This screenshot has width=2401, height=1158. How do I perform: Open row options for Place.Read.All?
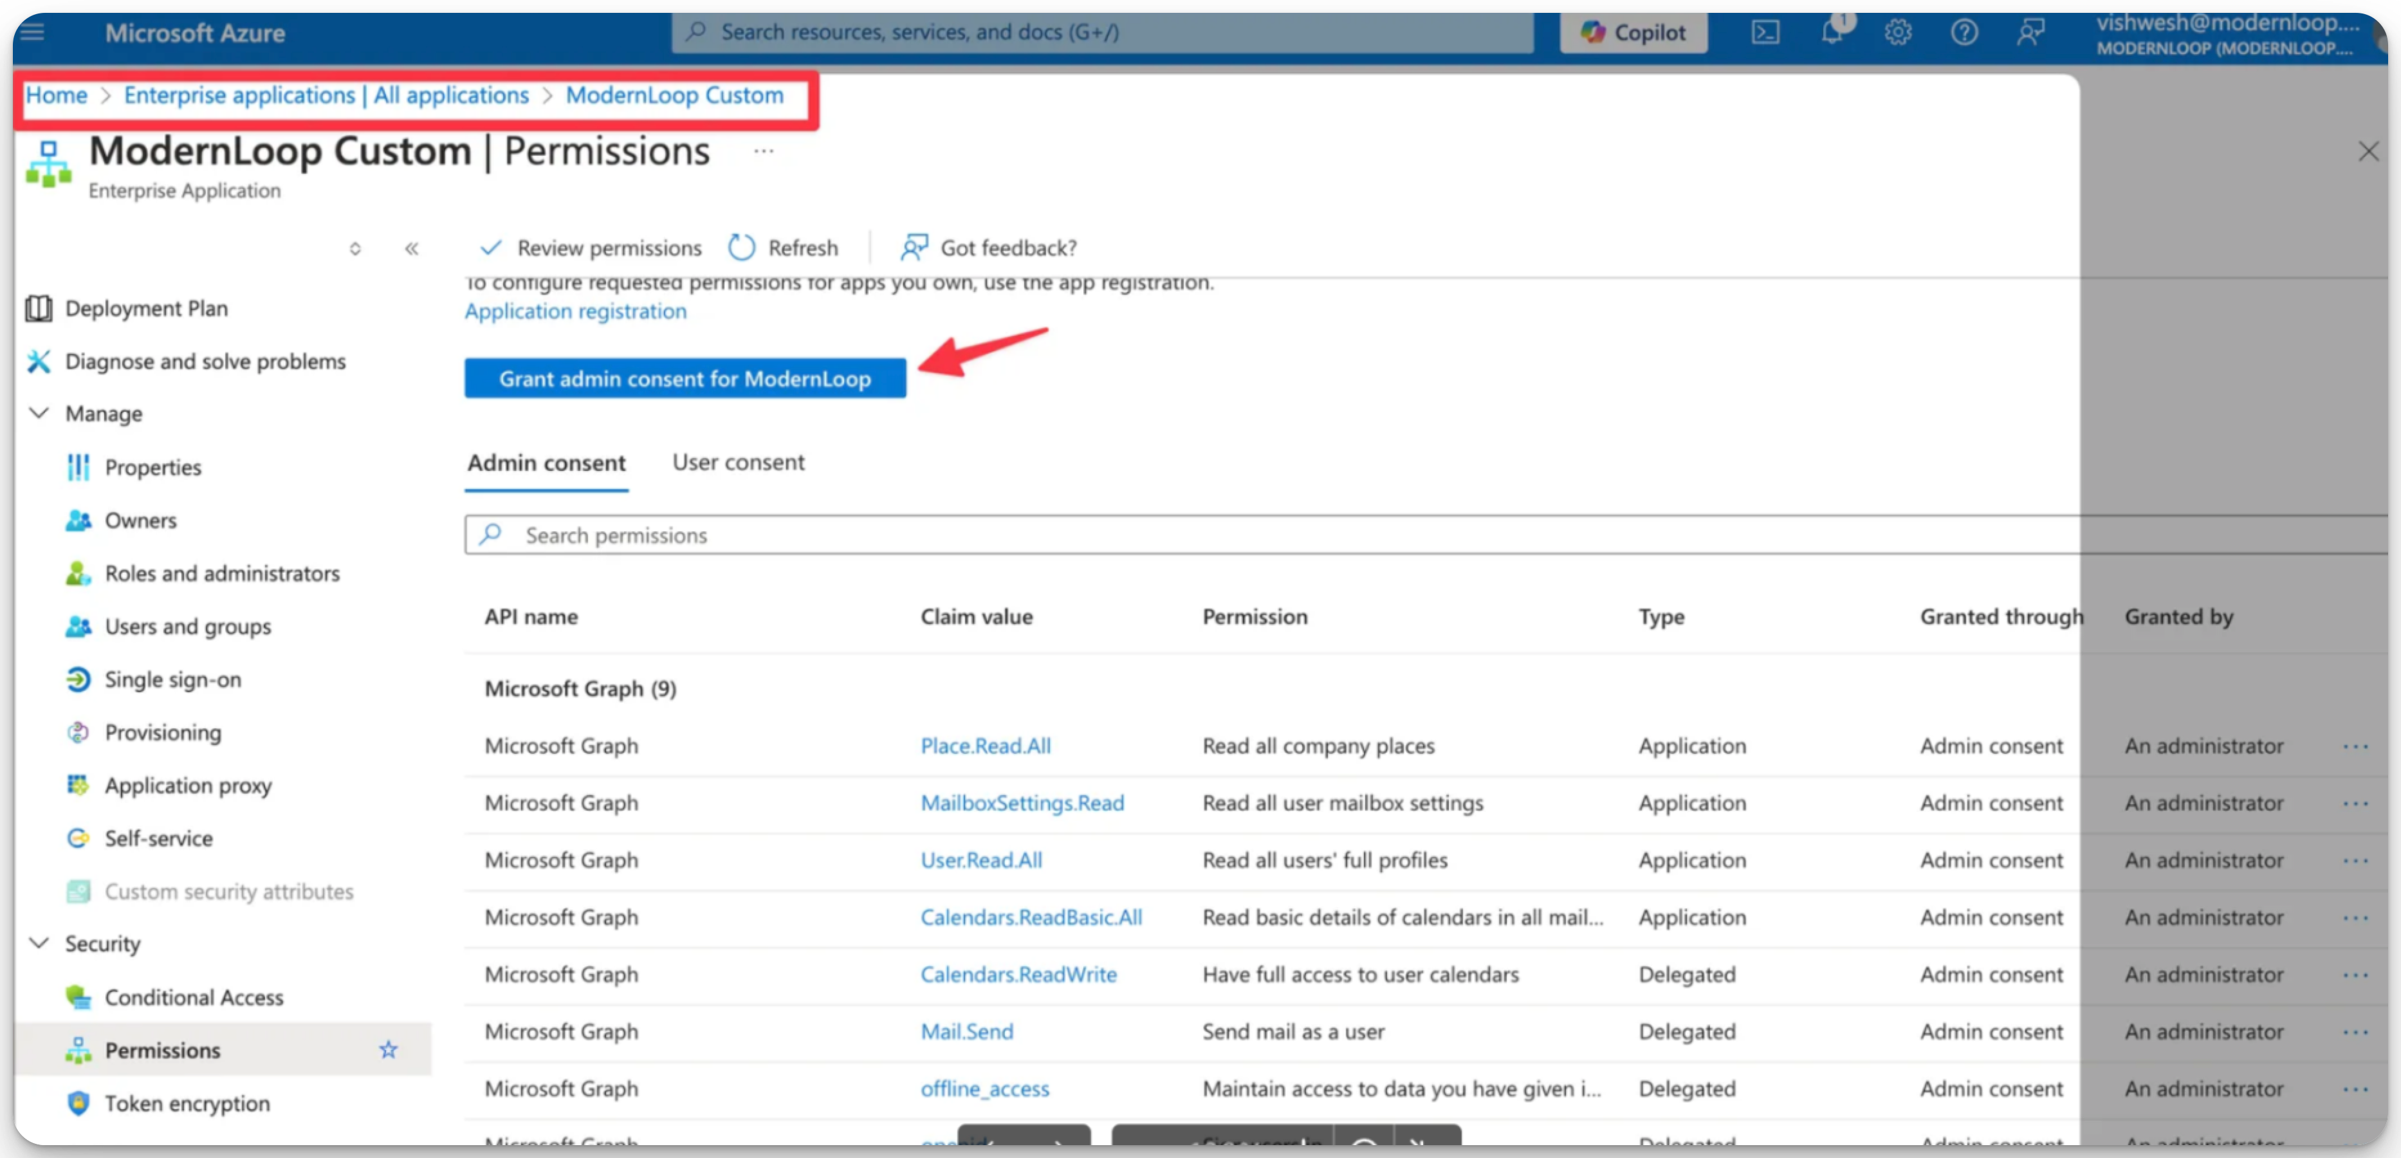pyautogui.click(x=2355, y=746)
